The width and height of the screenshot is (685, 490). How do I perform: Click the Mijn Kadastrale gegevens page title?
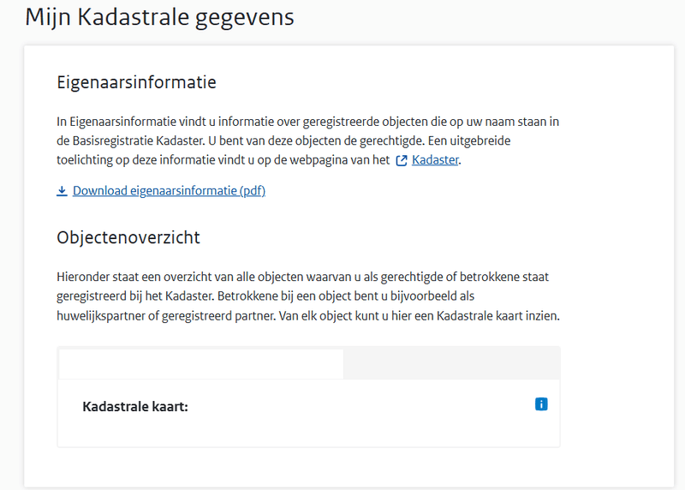(x=159, y=17)
